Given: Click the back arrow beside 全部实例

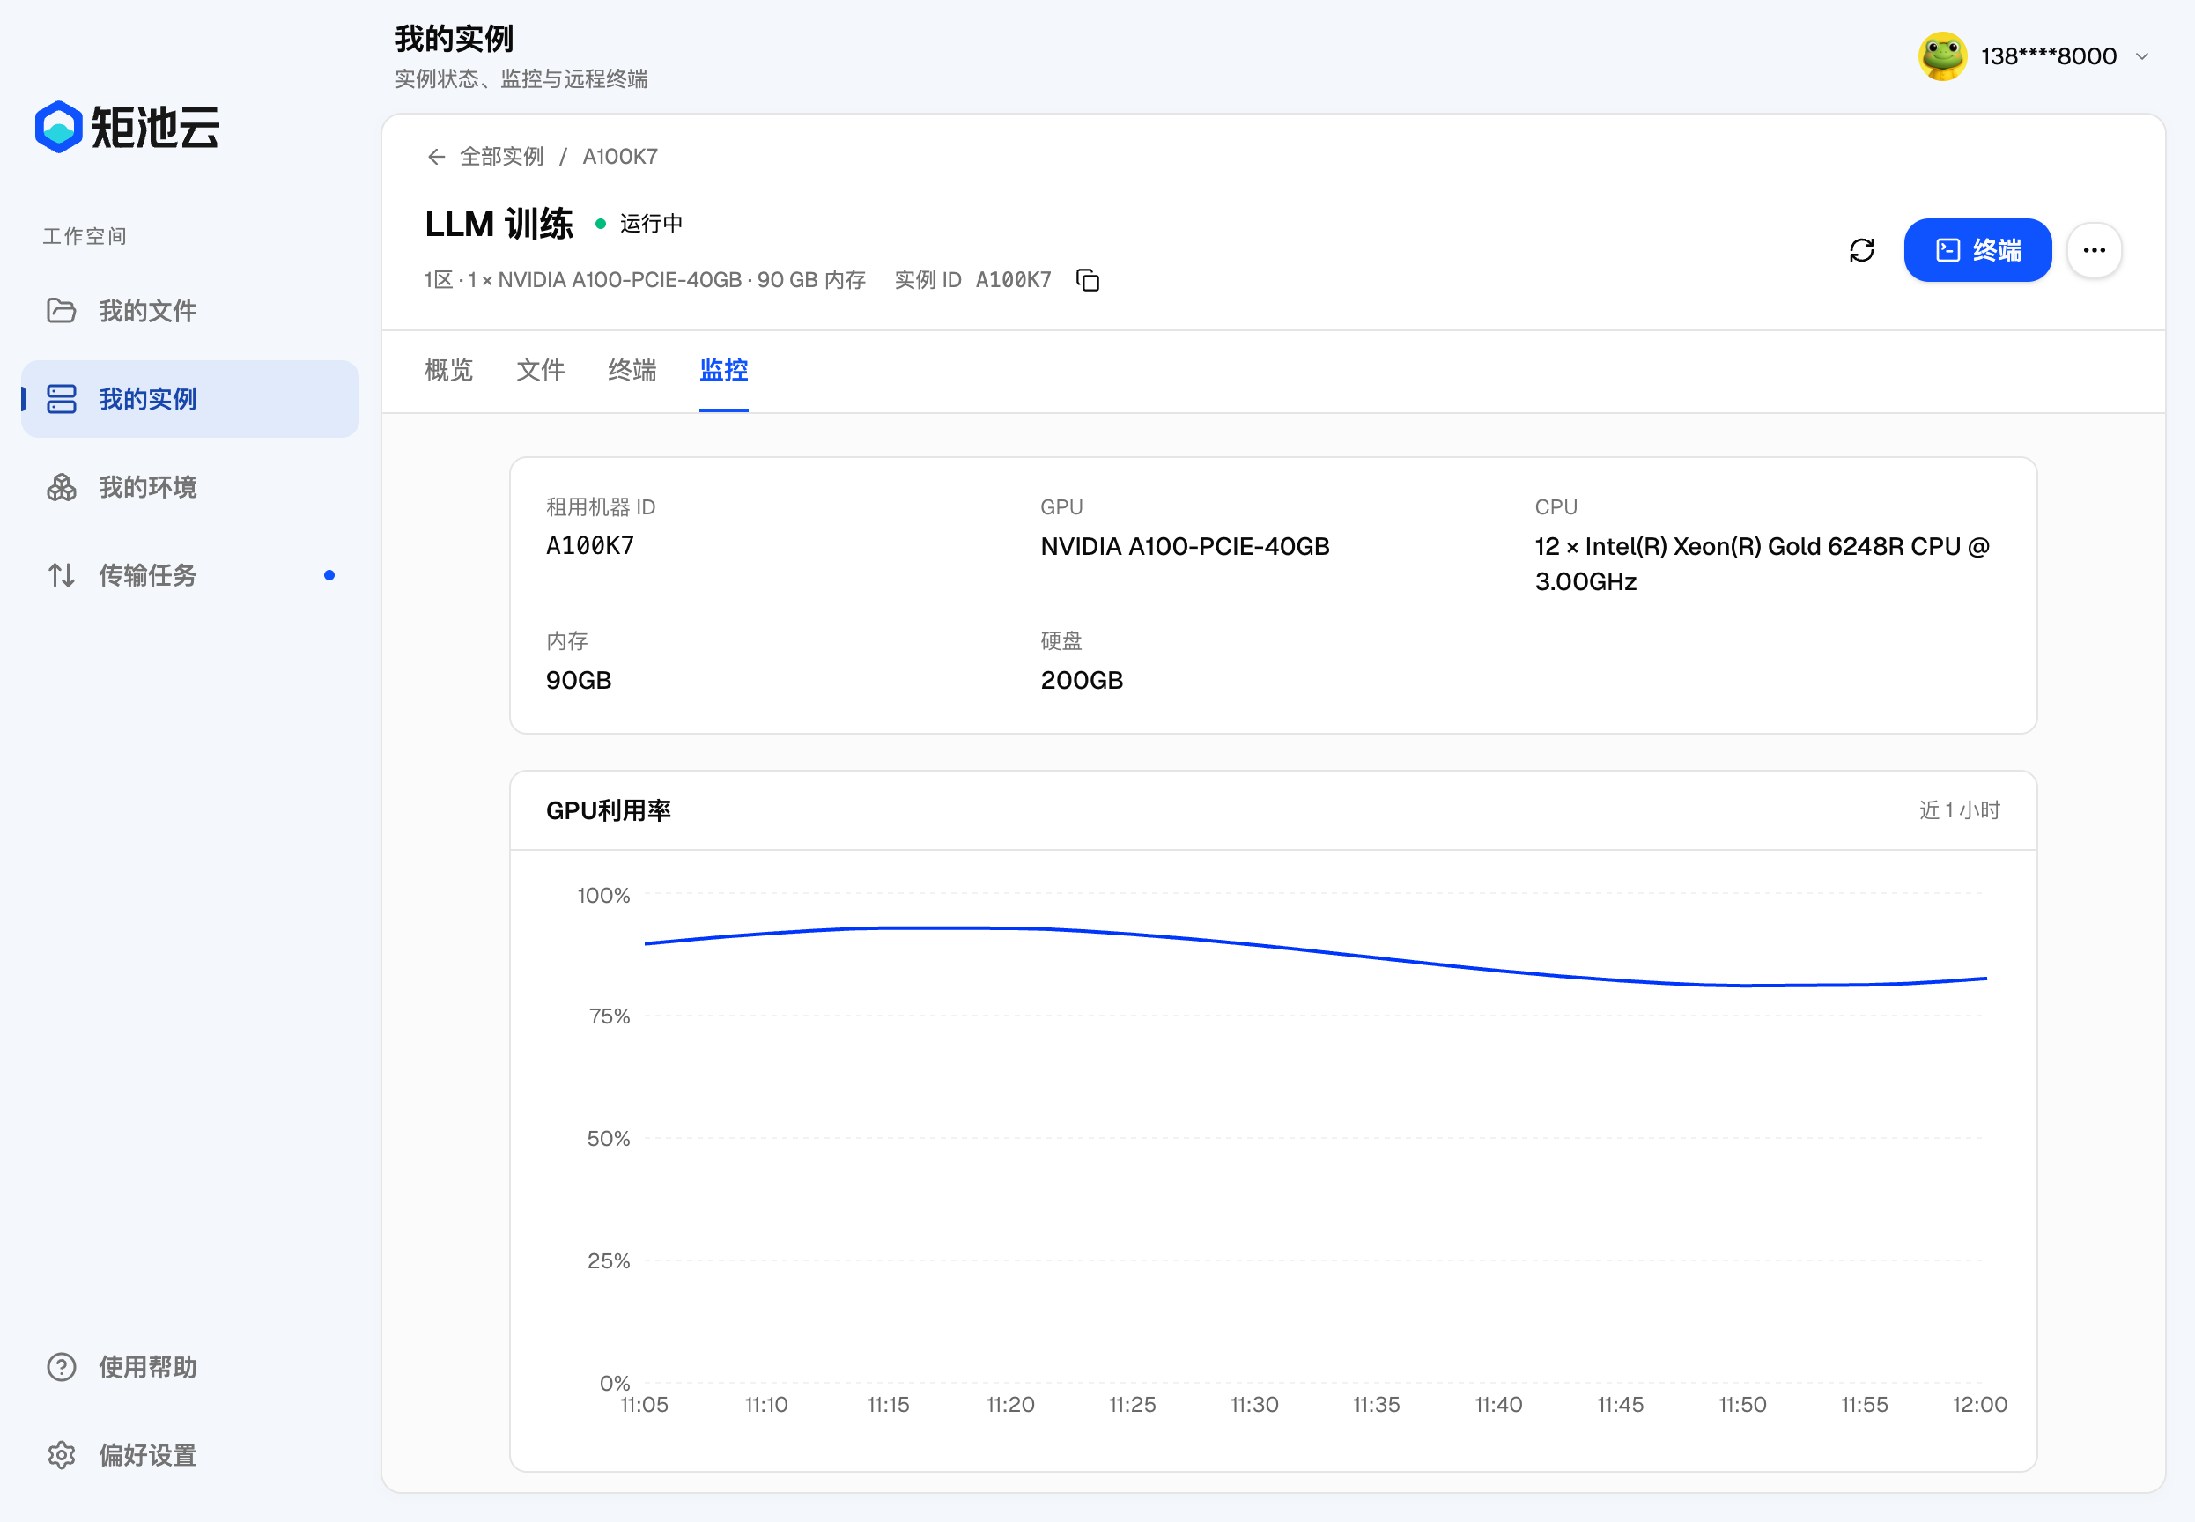Looking at the screenshot, I should pos(437,157).
